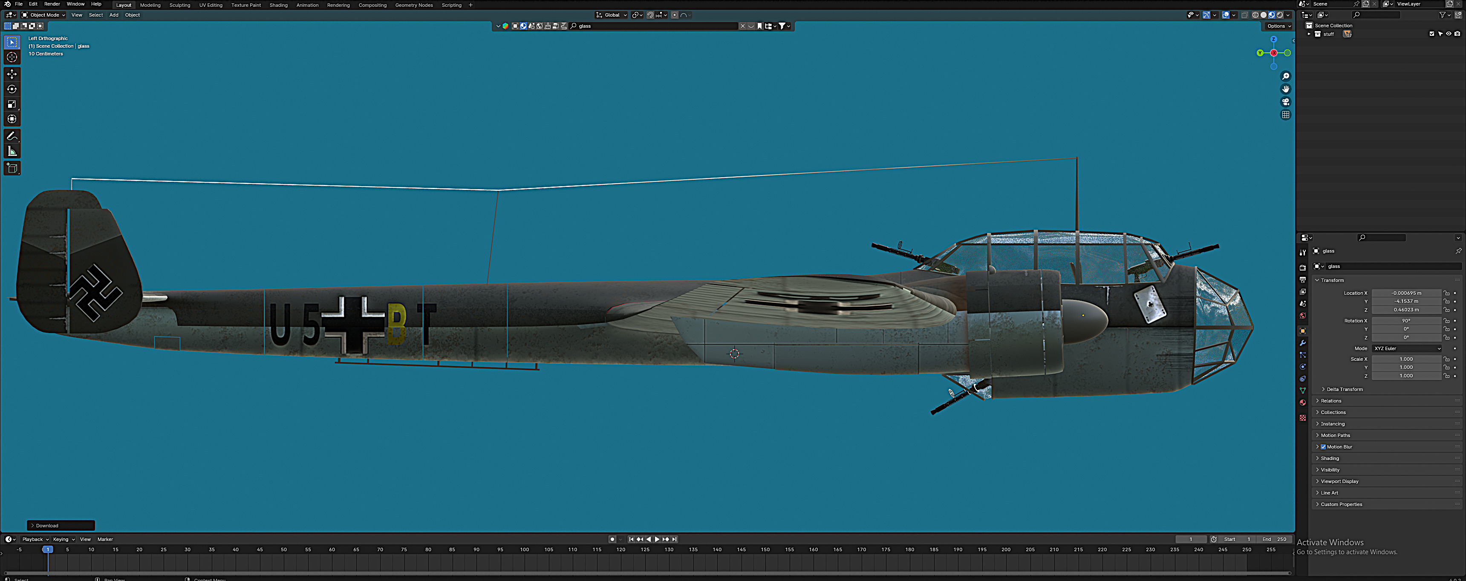Switch to the UV Editing workspace tab
The image size is (1466, 581).
211,5
